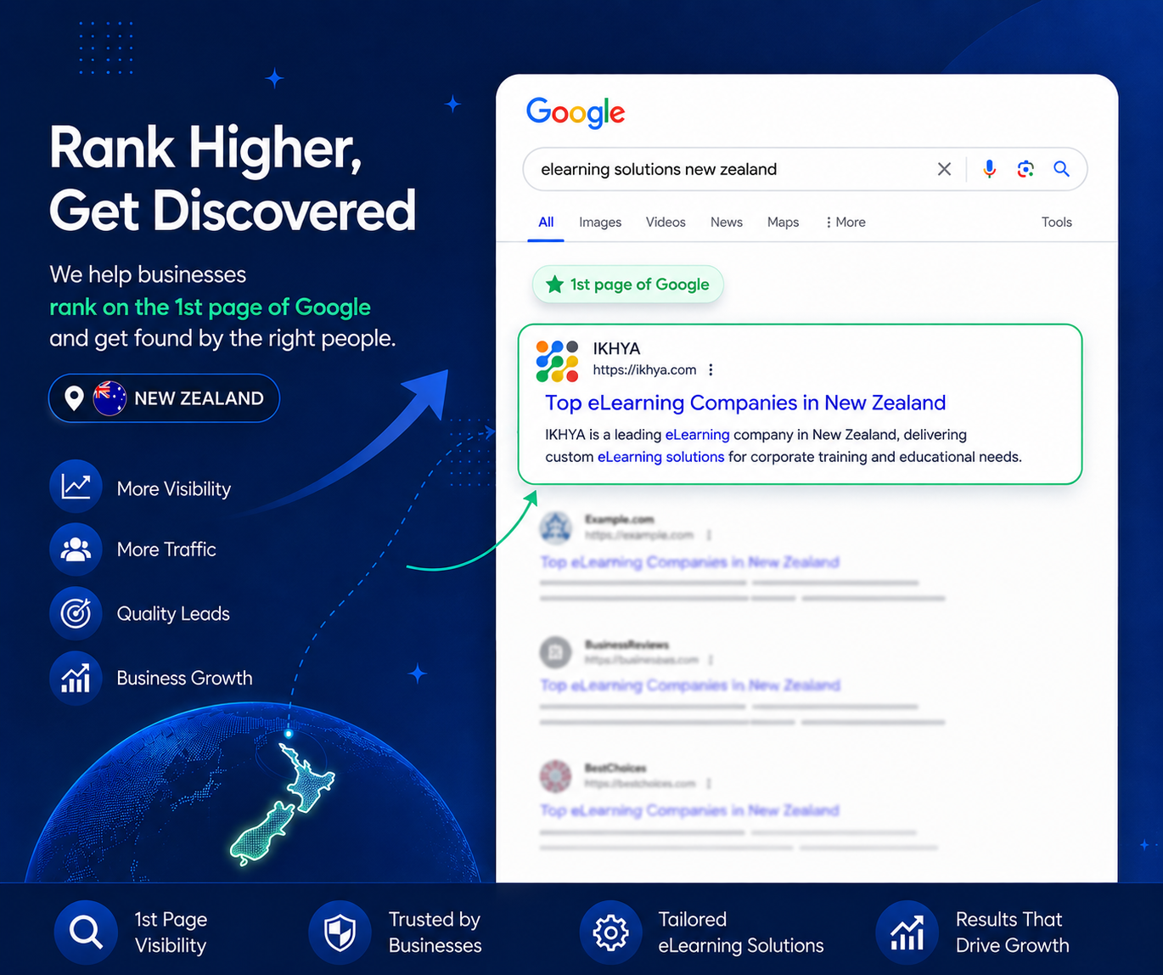Click the More Visibility label
The image size is (1163, 975).
click(x=174, y=489)
